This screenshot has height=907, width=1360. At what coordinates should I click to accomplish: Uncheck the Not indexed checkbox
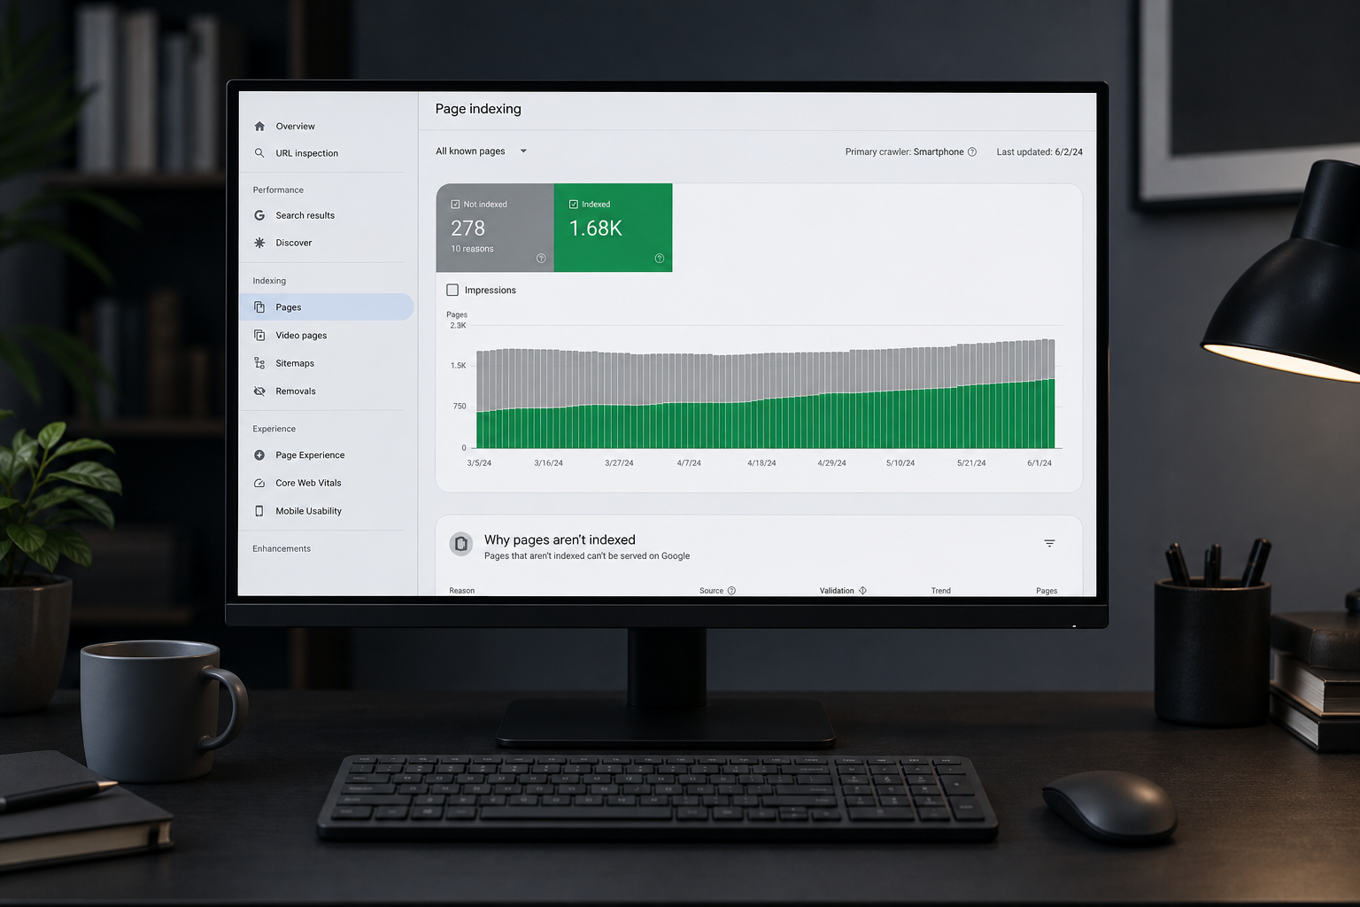455,205
